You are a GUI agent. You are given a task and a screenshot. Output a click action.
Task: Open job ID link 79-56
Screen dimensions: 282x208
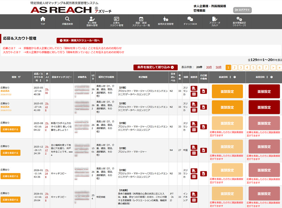47,91
